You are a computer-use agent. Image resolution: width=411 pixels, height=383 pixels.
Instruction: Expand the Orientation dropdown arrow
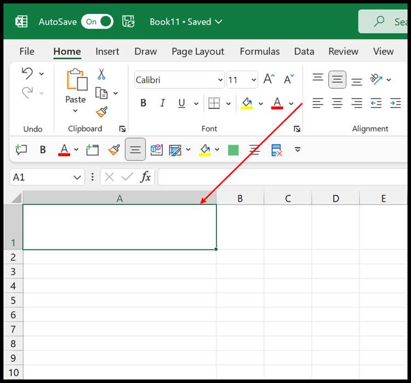tap(389, 79)
